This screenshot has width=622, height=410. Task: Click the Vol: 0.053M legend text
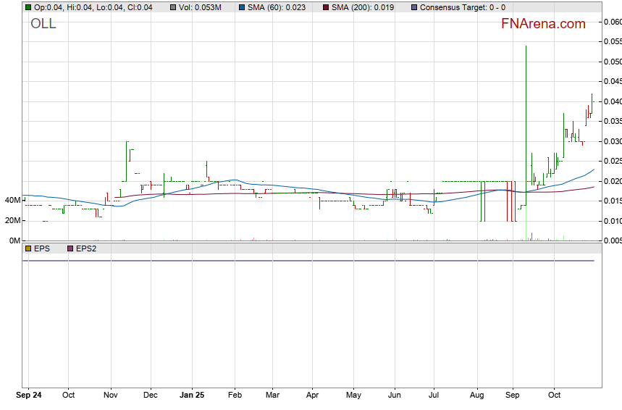201,7
